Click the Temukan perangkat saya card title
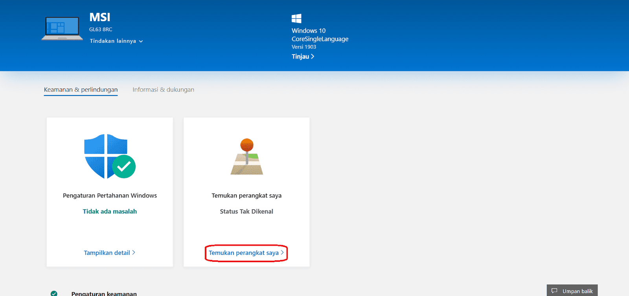The width and height of the screenshot is (629, 296). click(246, 196)
